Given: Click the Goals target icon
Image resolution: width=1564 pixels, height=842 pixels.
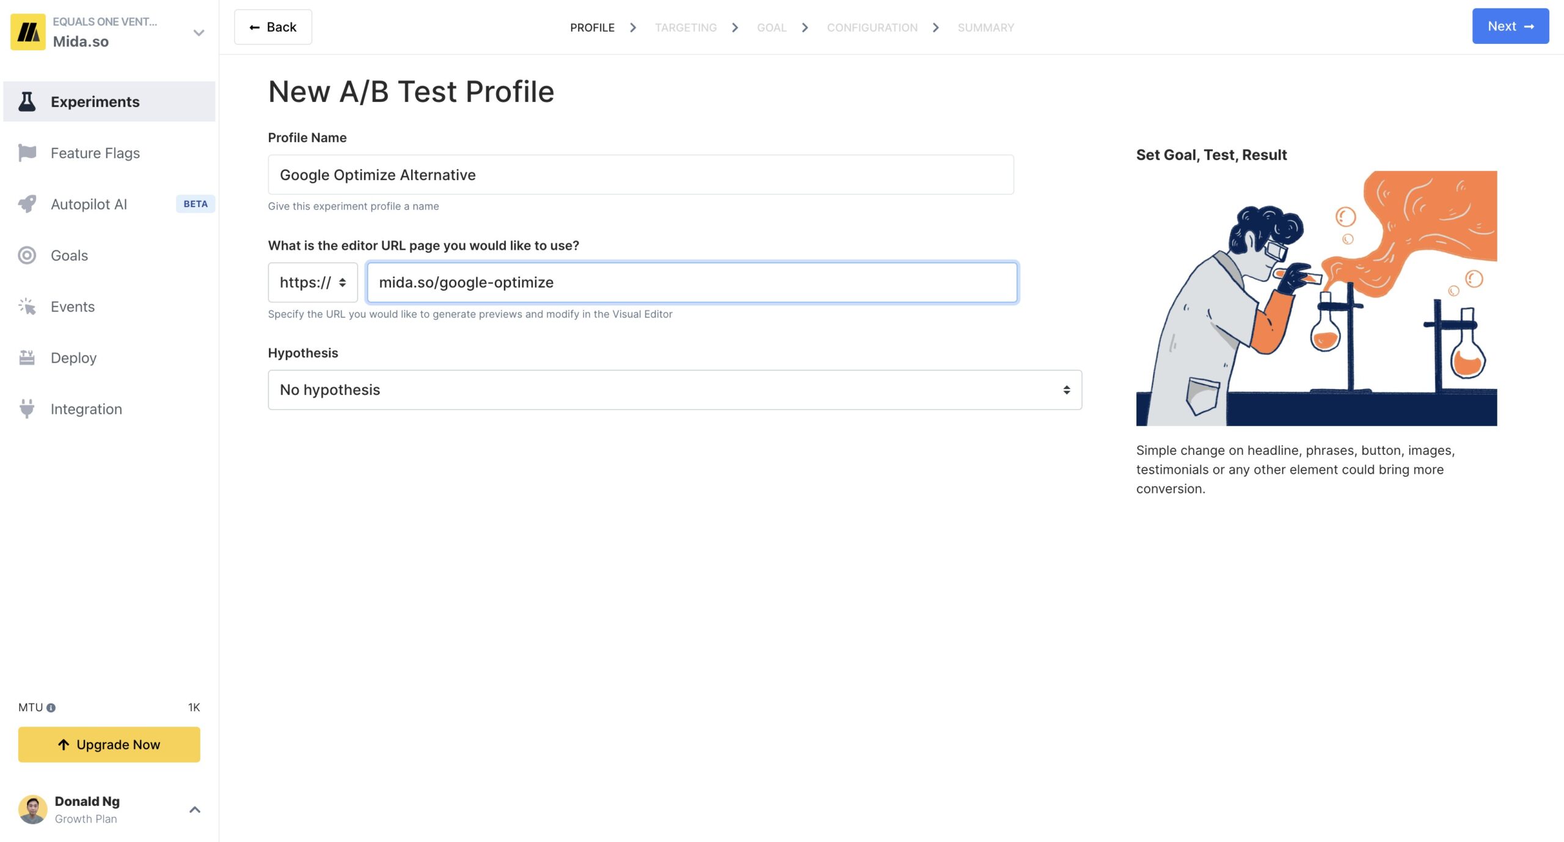Looking at the screenshot, I should (27, 255).
